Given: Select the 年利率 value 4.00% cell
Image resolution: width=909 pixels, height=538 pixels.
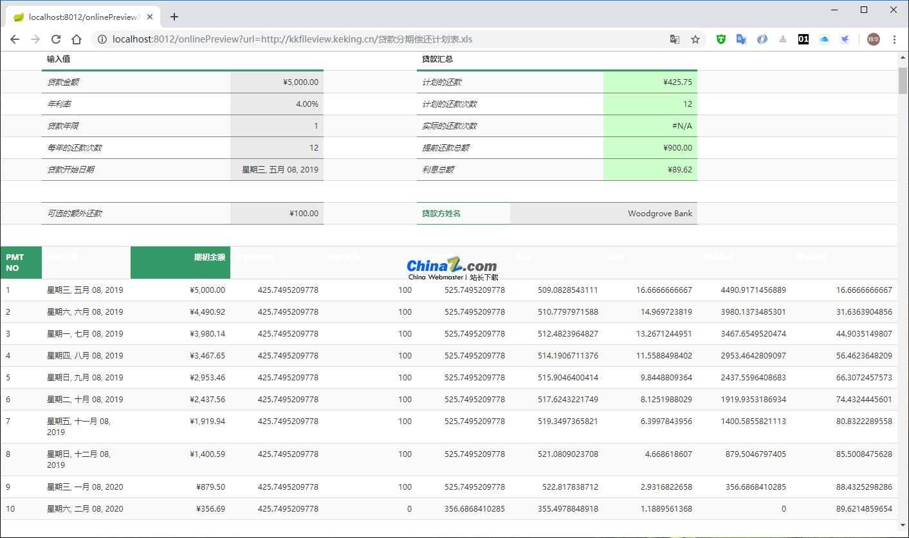Looking at the screenshot, I should click(277, 104).
